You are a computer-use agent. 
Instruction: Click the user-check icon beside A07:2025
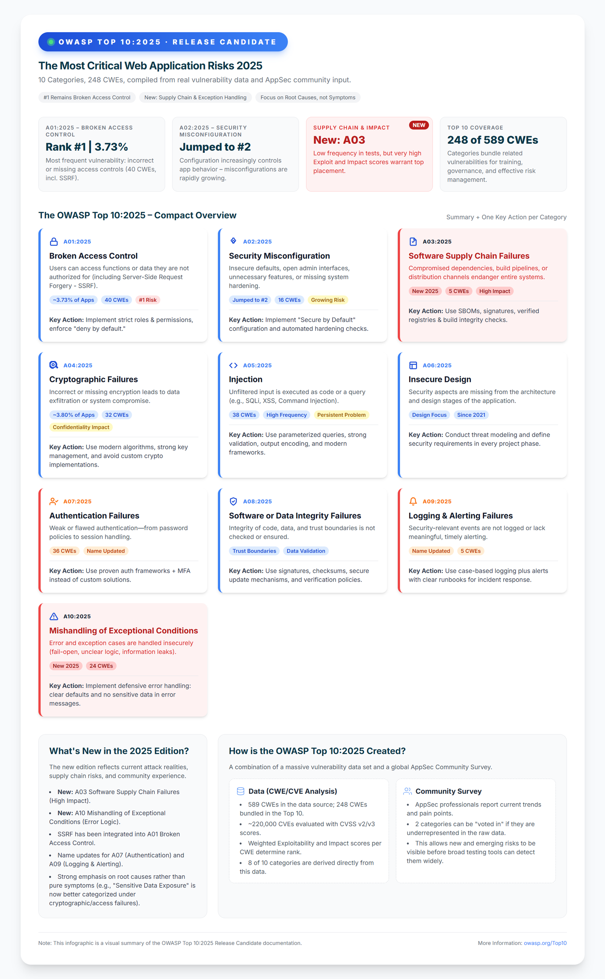tap(54, 501)
